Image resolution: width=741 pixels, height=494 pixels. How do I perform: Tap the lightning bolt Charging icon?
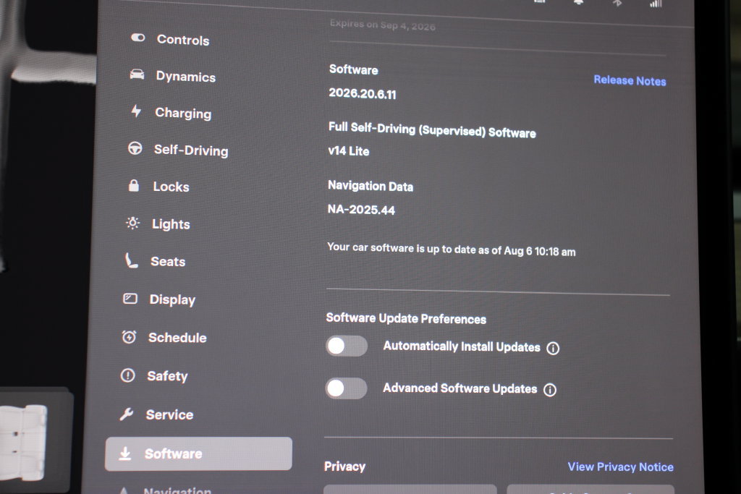(x=136, y=111)
